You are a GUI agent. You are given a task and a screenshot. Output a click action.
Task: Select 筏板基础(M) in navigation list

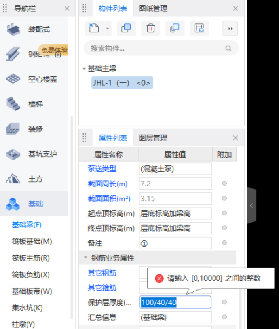tap(32, 242)
